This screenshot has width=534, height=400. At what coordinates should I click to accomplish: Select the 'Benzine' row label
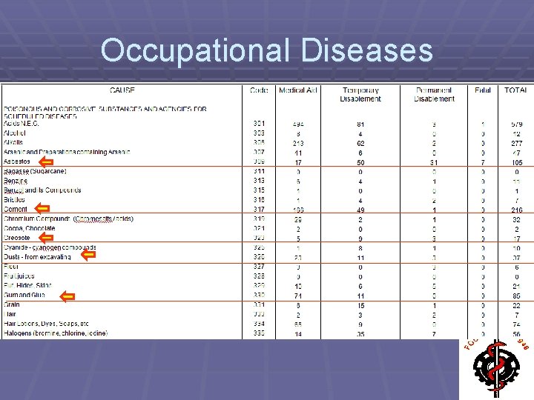16,181
